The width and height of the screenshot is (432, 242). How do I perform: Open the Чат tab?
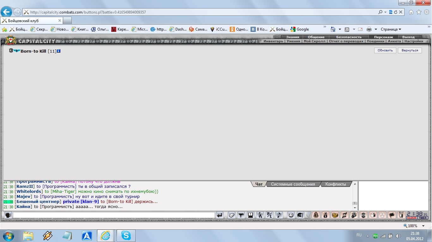[x=259, y=184]
